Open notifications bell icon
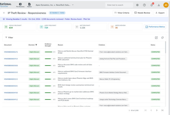The image size is (170, 115). (152, 5)
